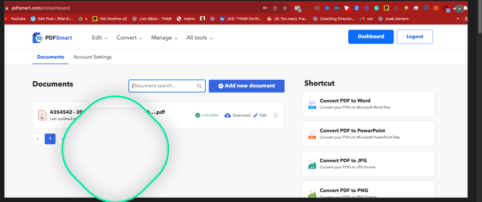The width and height of the screenshot is (482, 202).
Task: Click the Grammarly extension icon
Action: coord(377,8)
